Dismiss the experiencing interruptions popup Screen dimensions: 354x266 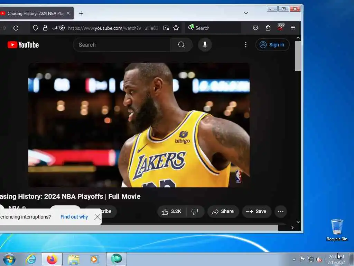(97, 217)
